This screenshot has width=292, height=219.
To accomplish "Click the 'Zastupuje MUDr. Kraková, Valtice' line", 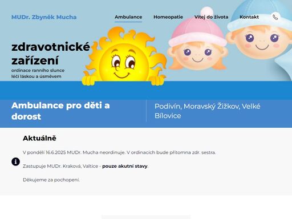I will coord(86,166).
